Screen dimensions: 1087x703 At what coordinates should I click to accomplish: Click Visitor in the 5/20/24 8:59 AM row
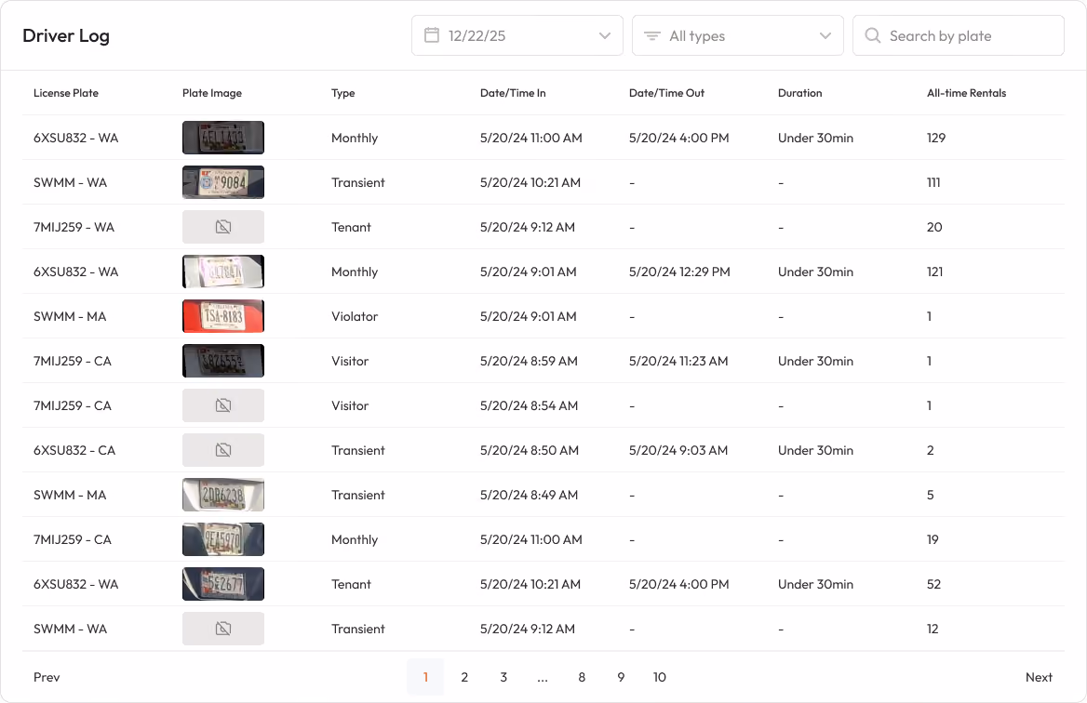(x=349, y=361)
